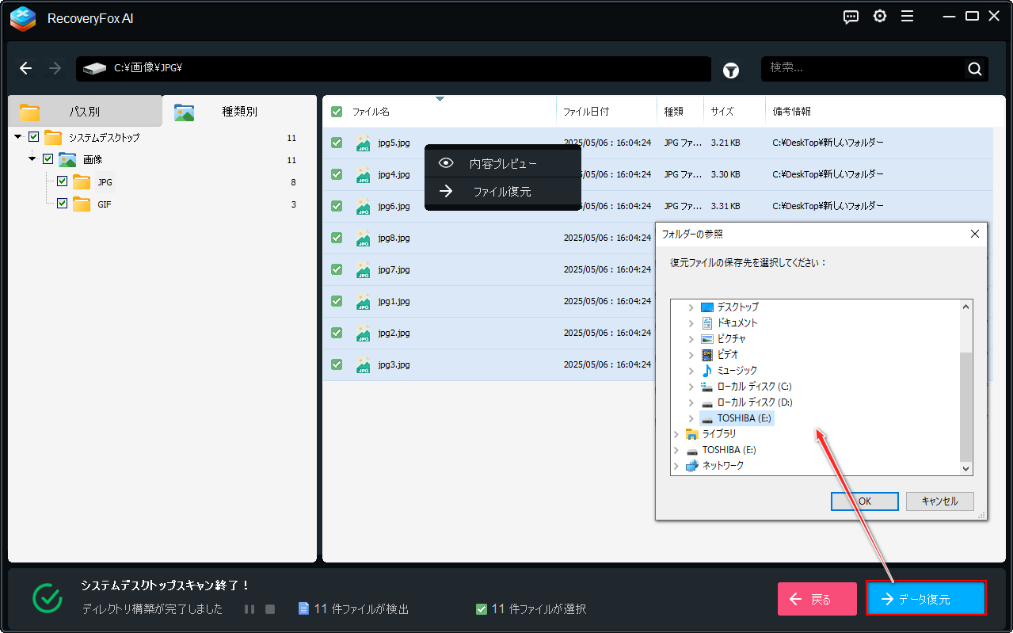Click the feedback chat bubble icon
1013x633 pixels.
(851, 17)
